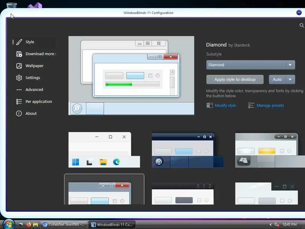The height and width of the screenshot is (229, 305).
Task: Open the Advanced section
Action: pos(34,89)
